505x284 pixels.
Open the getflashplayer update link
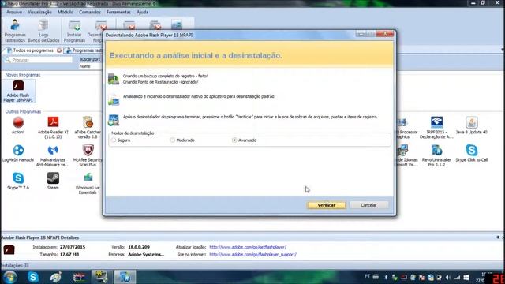click(x=248, y=247)
